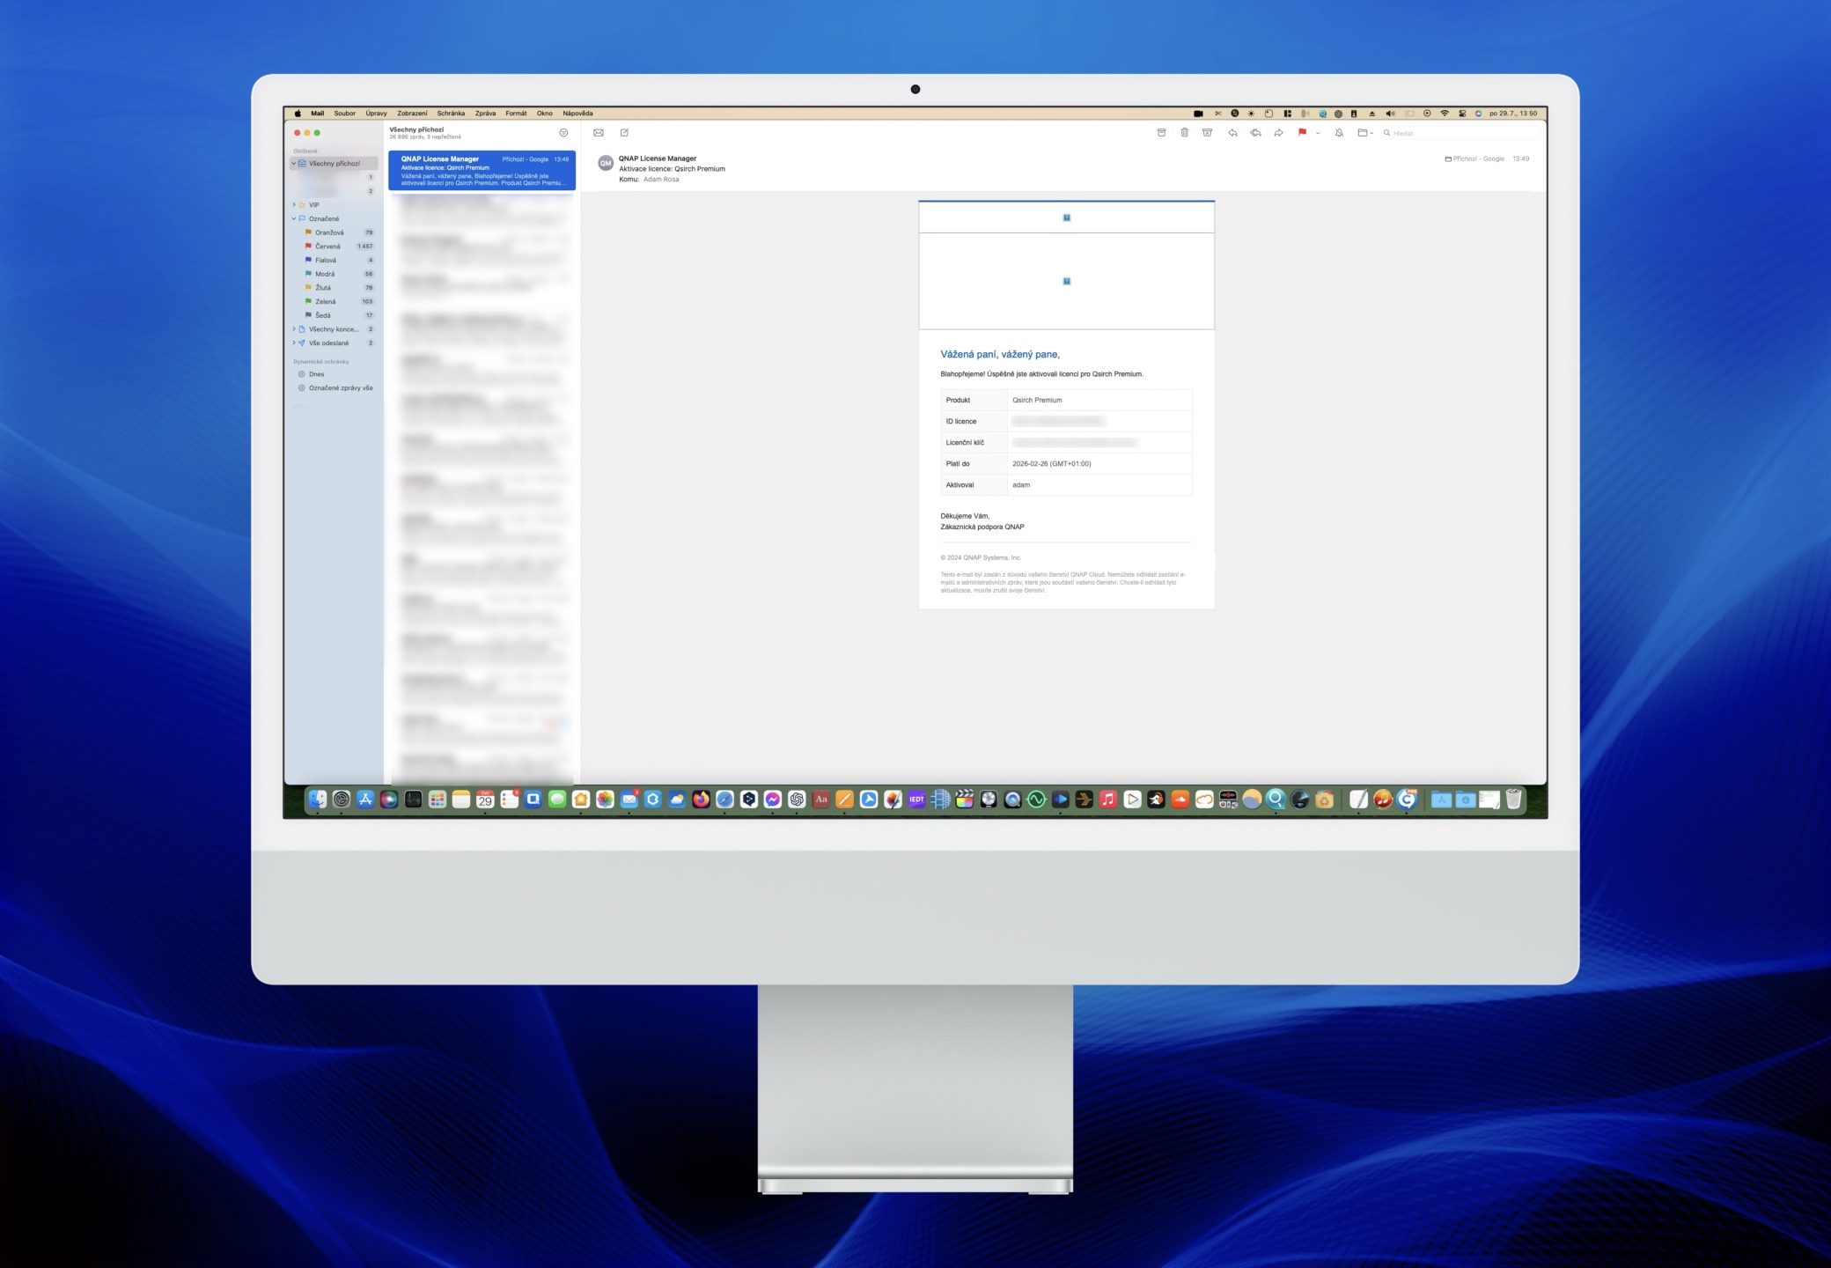This screenshot has height=1268, width=1831.
Task: Open flag color dropdown arrow
Action: [x=1318, y=134]
